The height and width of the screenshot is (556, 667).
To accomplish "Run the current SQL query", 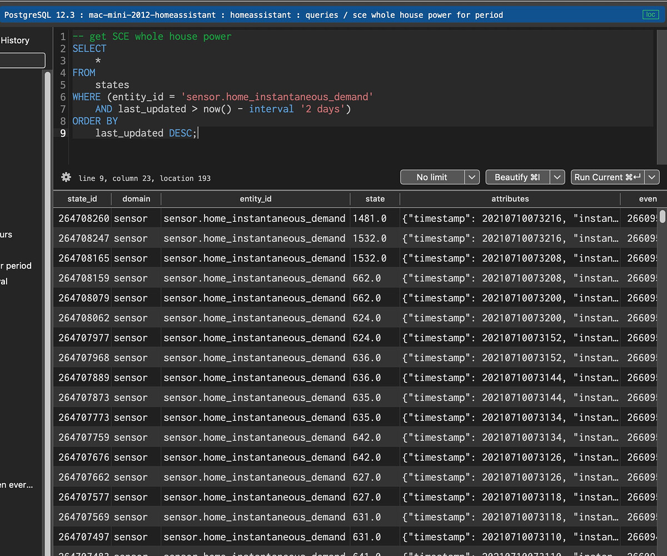I will (607, 177).
